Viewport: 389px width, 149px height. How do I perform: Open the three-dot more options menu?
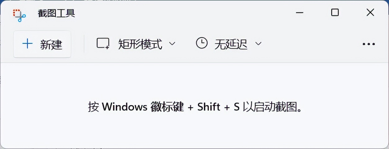pyautogui.click(x=369, y=44)
